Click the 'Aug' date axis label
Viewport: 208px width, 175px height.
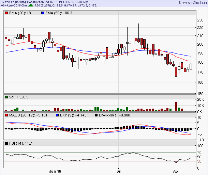coord(176,171)
